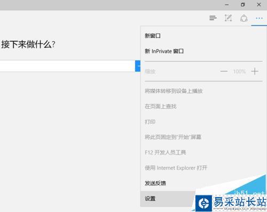Focus the search address input box
267x212 pixels.
click(67, 66)
